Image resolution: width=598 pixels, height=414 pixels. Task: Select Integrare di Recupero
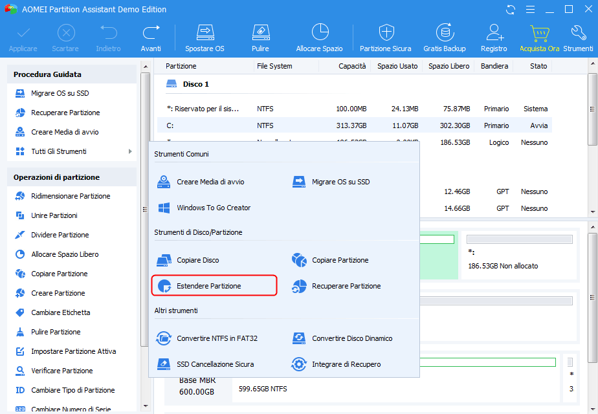[337, 364]
